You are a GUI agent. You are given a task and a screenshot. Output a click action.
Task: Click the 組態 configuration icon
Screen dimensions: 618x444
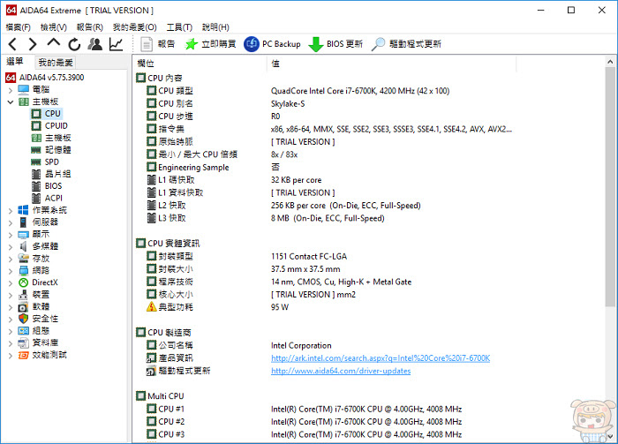[x=23, y=330]
